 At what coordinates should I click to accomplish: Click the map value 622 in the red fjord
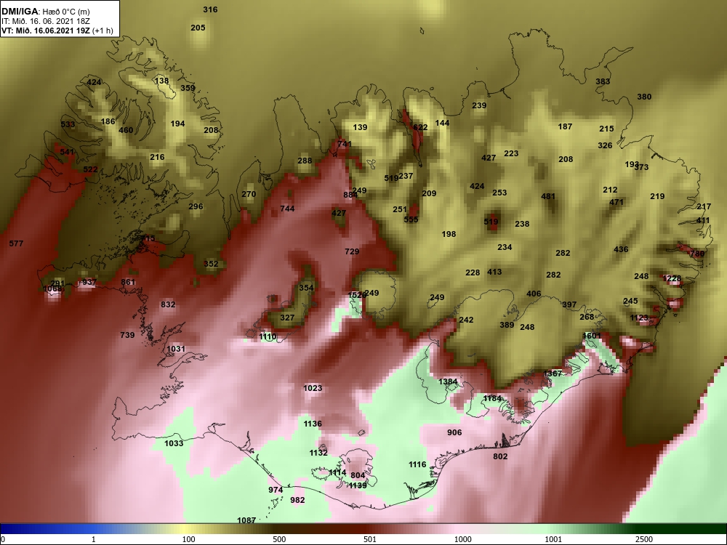(420, 127)
